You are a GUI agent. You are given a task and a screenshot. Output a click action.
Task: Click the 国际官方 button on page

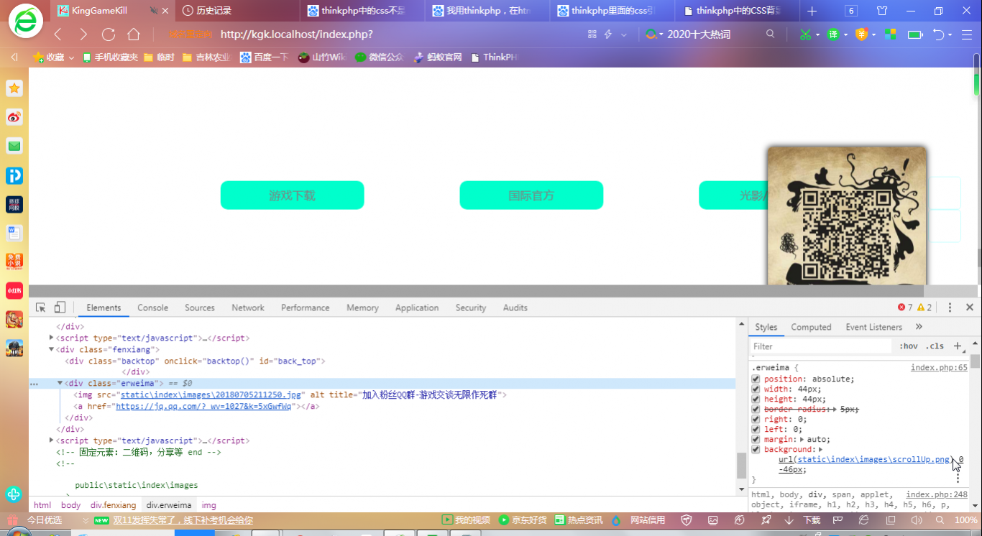coord(531,195)
